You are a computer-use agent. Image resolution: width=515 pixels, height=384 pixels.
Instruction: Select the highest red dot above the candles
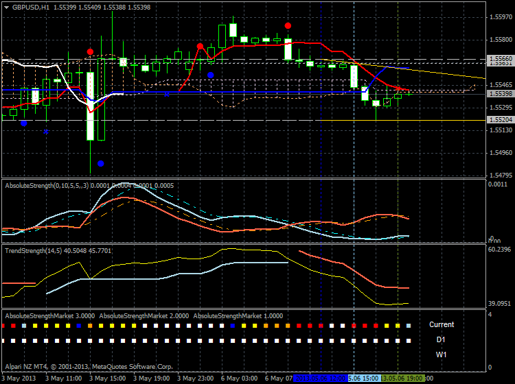[x=288, y=26]
